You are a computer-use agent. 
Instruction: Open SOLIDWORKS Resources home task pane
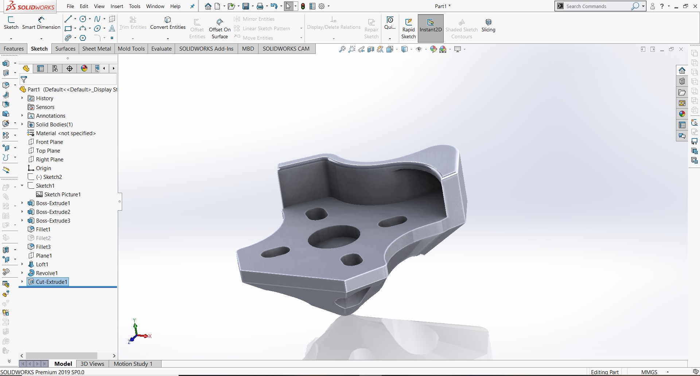coord(682,70)
